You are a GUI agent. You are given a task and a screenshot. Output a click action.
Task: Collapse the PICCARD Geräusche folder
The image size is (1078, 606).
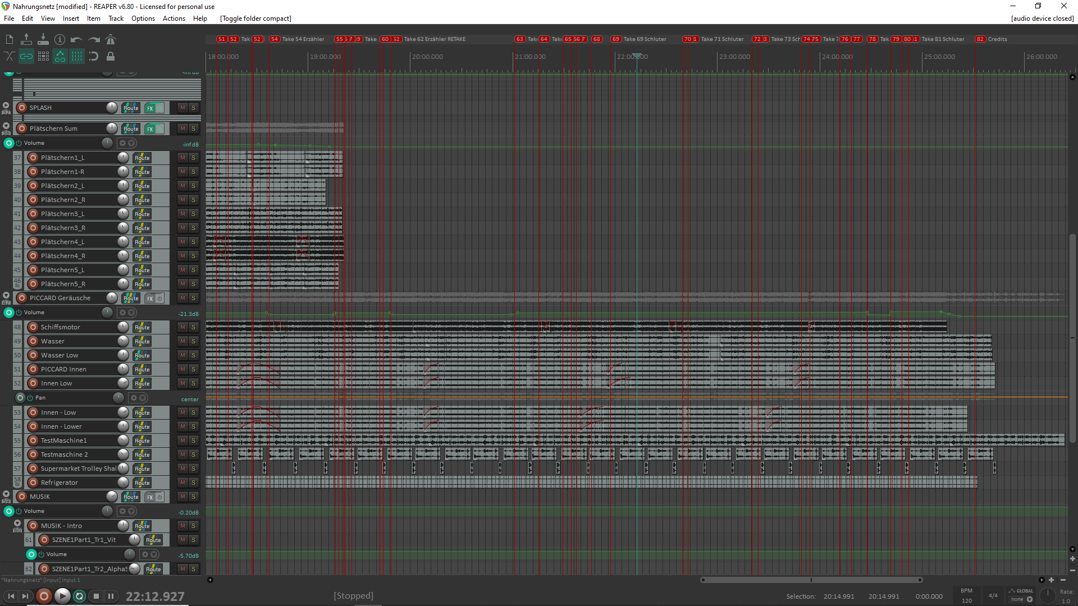pyautogui.click(x=6, y=295)
